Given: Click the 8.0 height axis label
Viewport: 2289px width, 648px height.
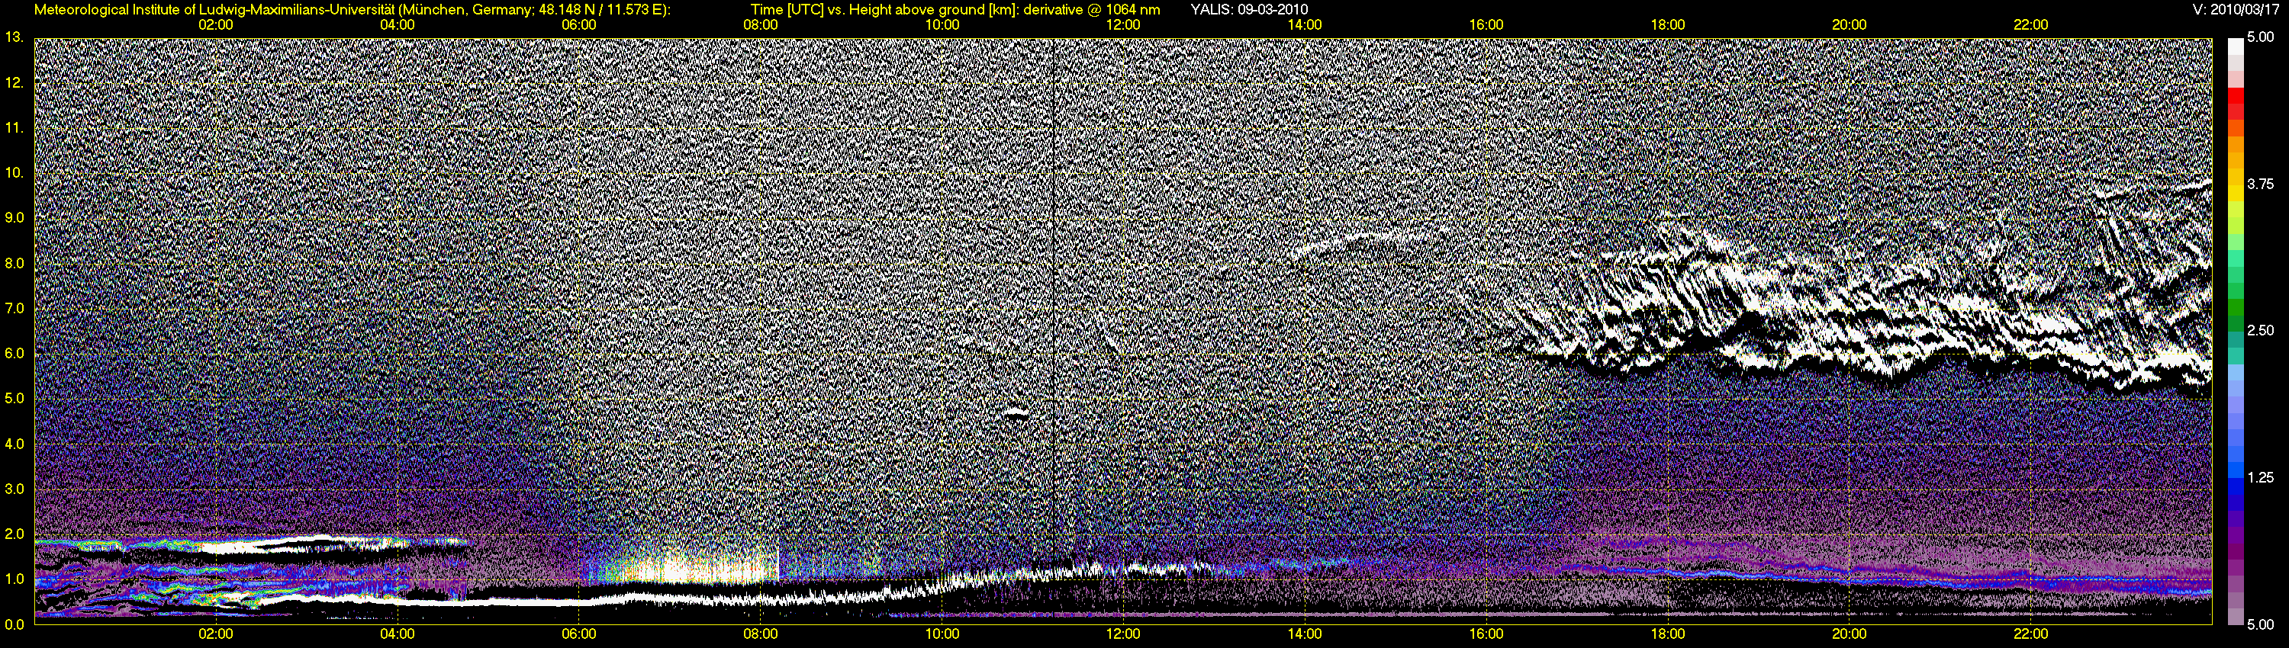Looking at the screenshot, I should pos(14,264).
